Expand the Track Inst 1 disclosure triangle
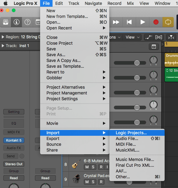The height and width of the screenshot is (188, 178). tap(3, 46)
